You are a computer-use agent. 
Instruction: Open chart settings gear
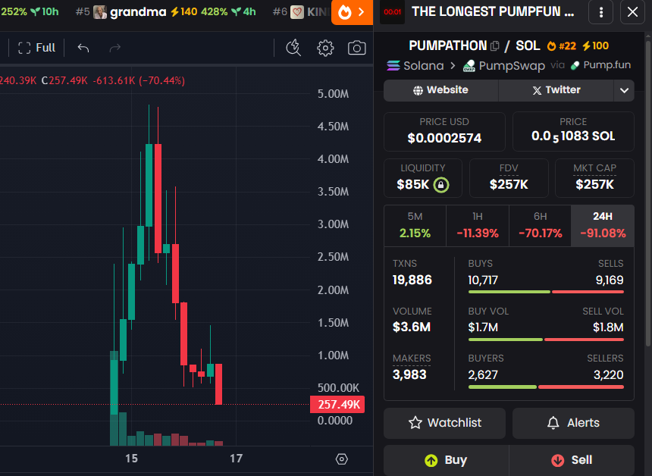coord(325,49)
